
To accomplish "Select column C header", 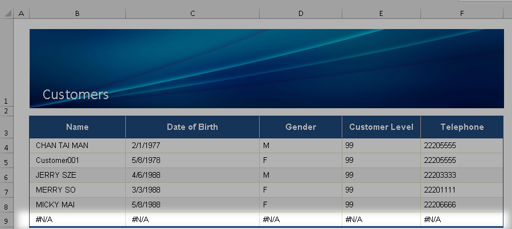I will [192, 13].
